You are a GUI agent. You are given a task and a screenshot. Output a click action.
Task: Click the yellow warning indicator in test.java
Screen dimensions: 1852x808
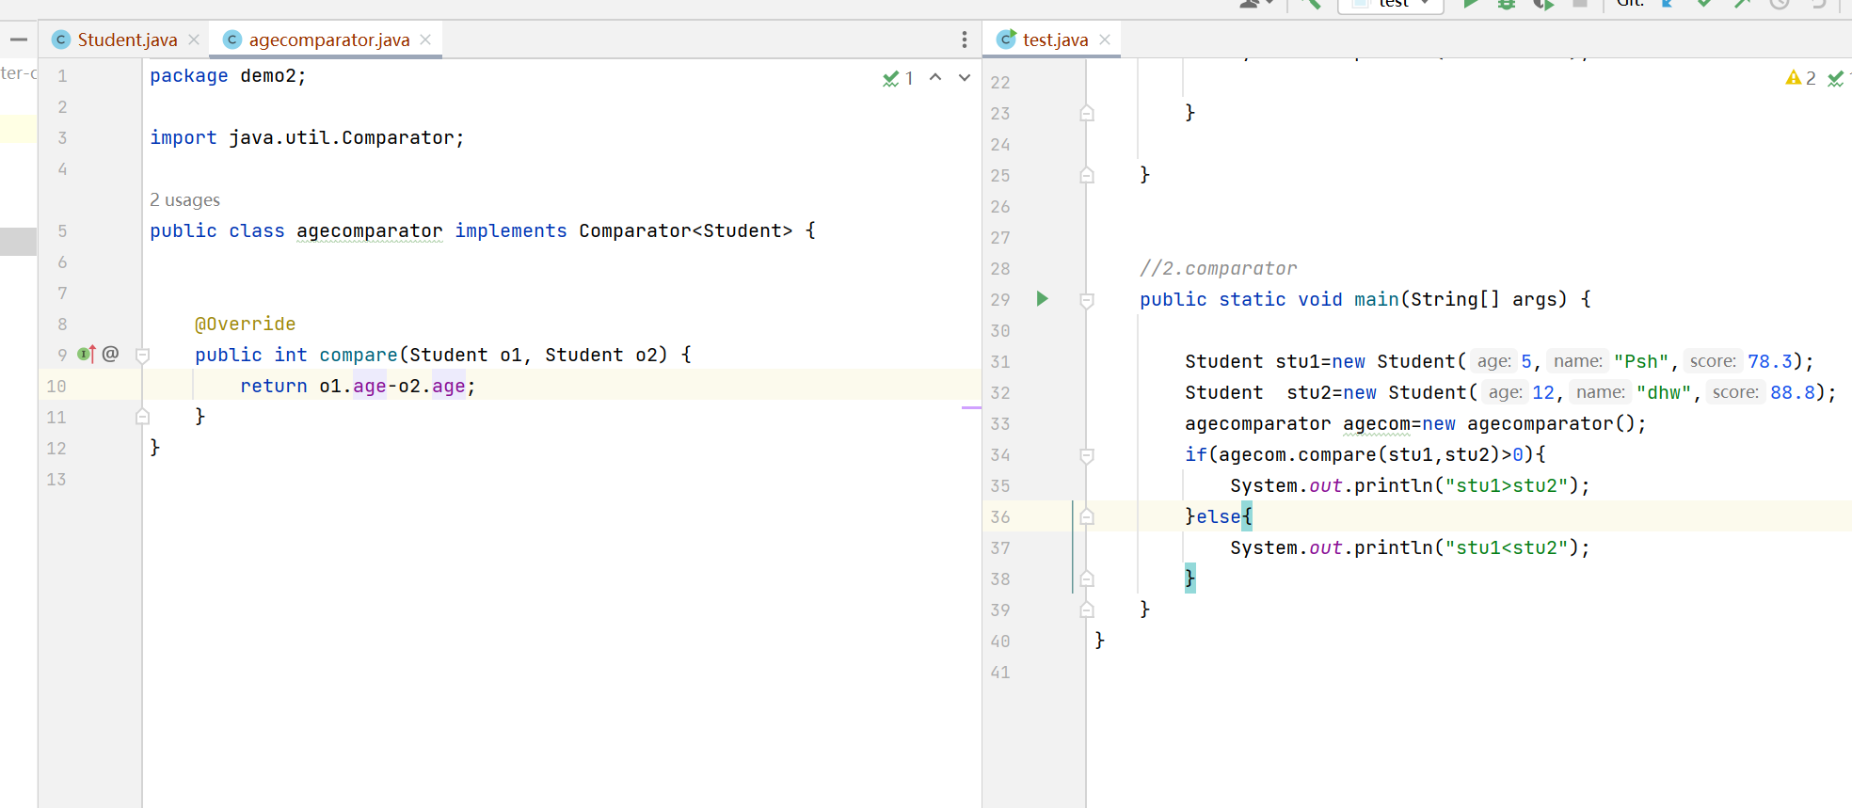point(1800,78)
